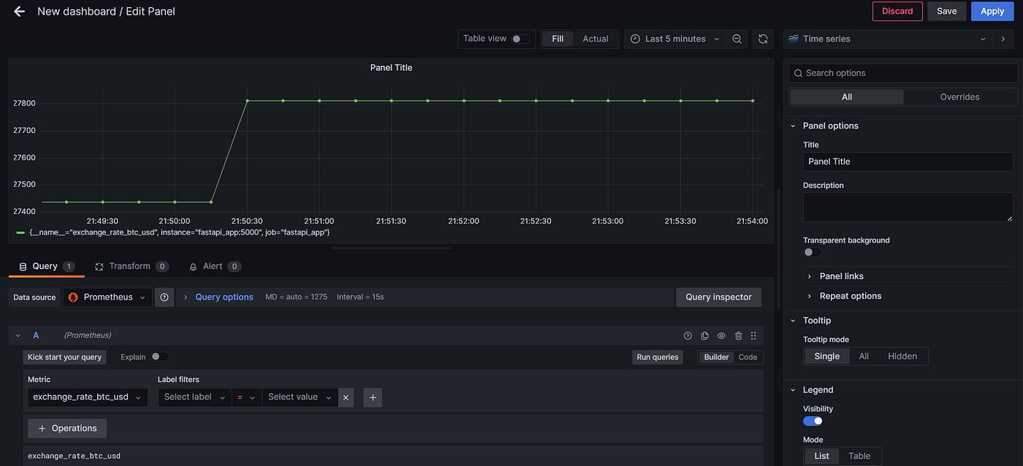The width and height of the screenshot is (1023, 466).
Task: Select Actual display mode
Action: [x=596, y=39]
